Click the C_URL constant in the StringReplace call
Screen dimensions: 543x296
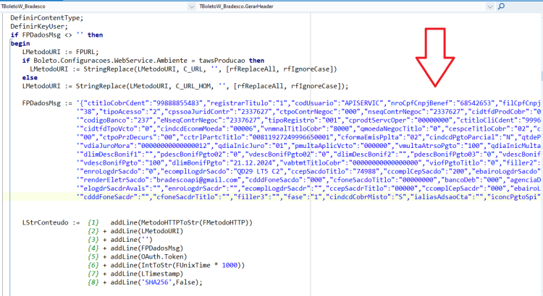point(193,69)
